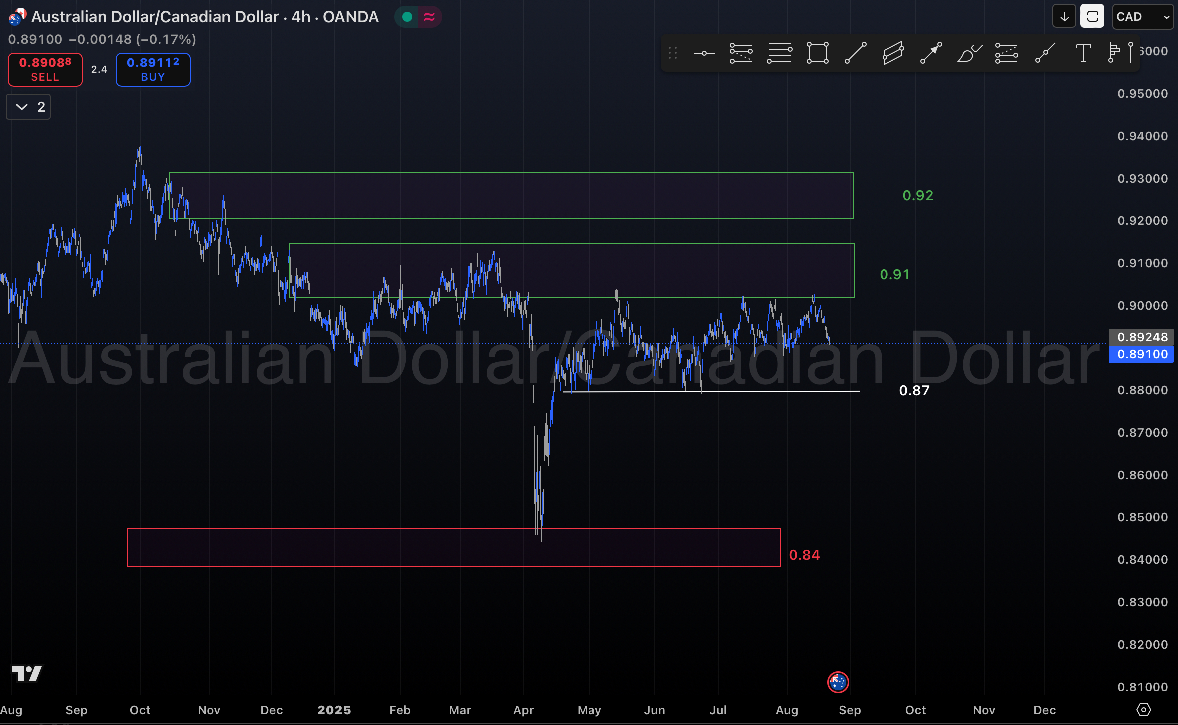Select the trend-based Fib extension tool
Image resolution: width=1178 pixels, height=725 pixels.
pos(1007,53)
